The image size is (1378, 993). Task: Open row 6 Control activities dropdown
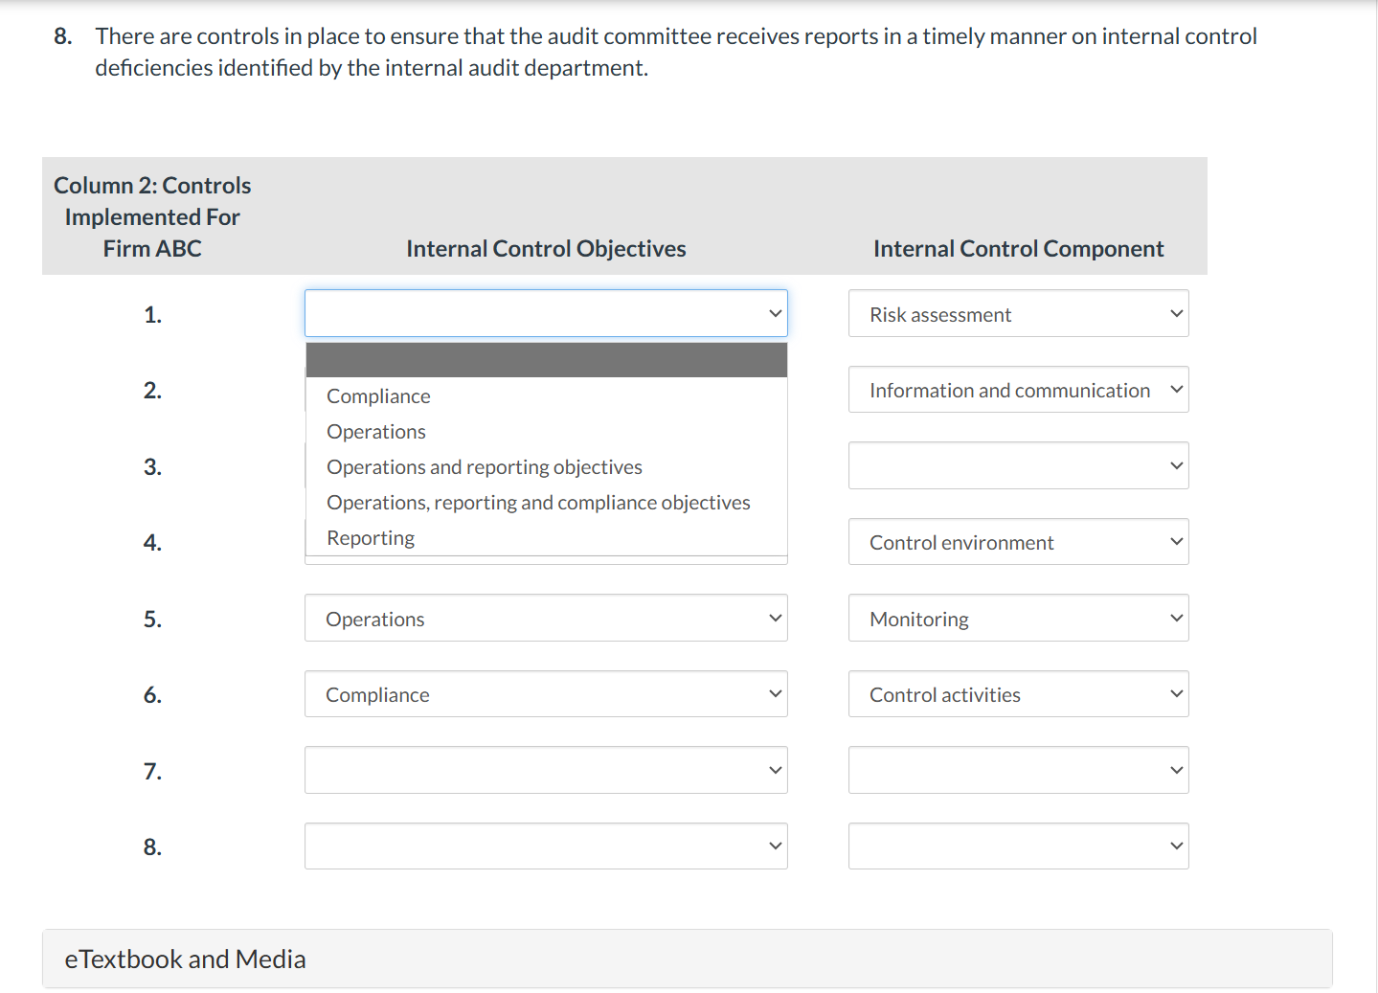(1018, 694)
